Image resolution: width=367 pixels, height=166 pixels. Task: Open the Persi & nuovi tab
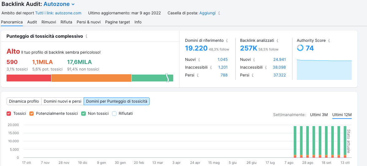click(89, 22)
